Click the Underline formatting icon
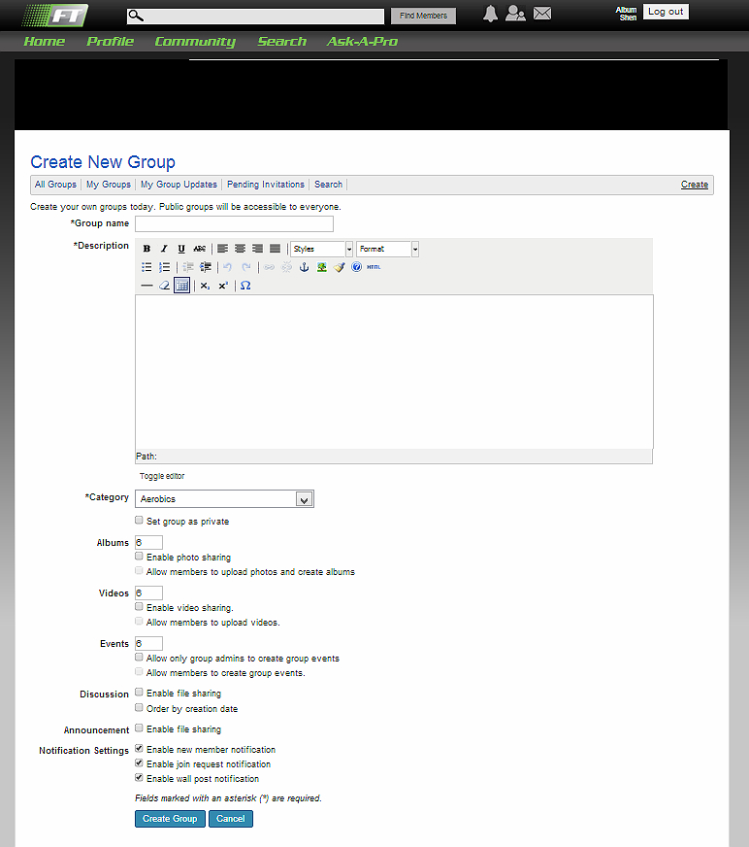This screenshot has height=847, width=749. click(181, 249)
